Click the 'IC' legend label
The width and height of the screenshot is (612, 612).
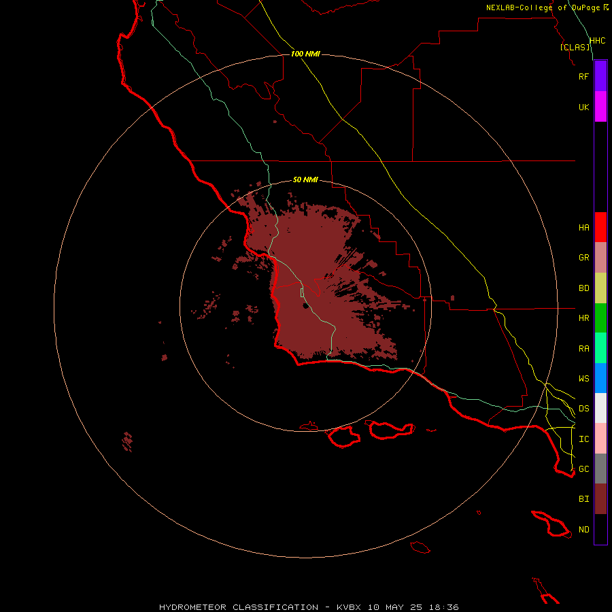tap(583, 439)
